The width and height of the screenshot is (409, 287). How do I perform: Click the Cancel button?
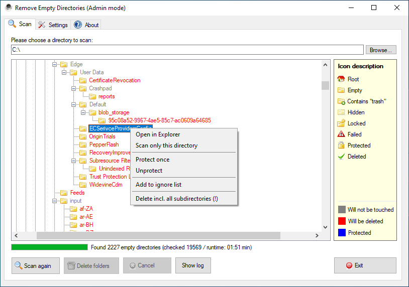147,265
